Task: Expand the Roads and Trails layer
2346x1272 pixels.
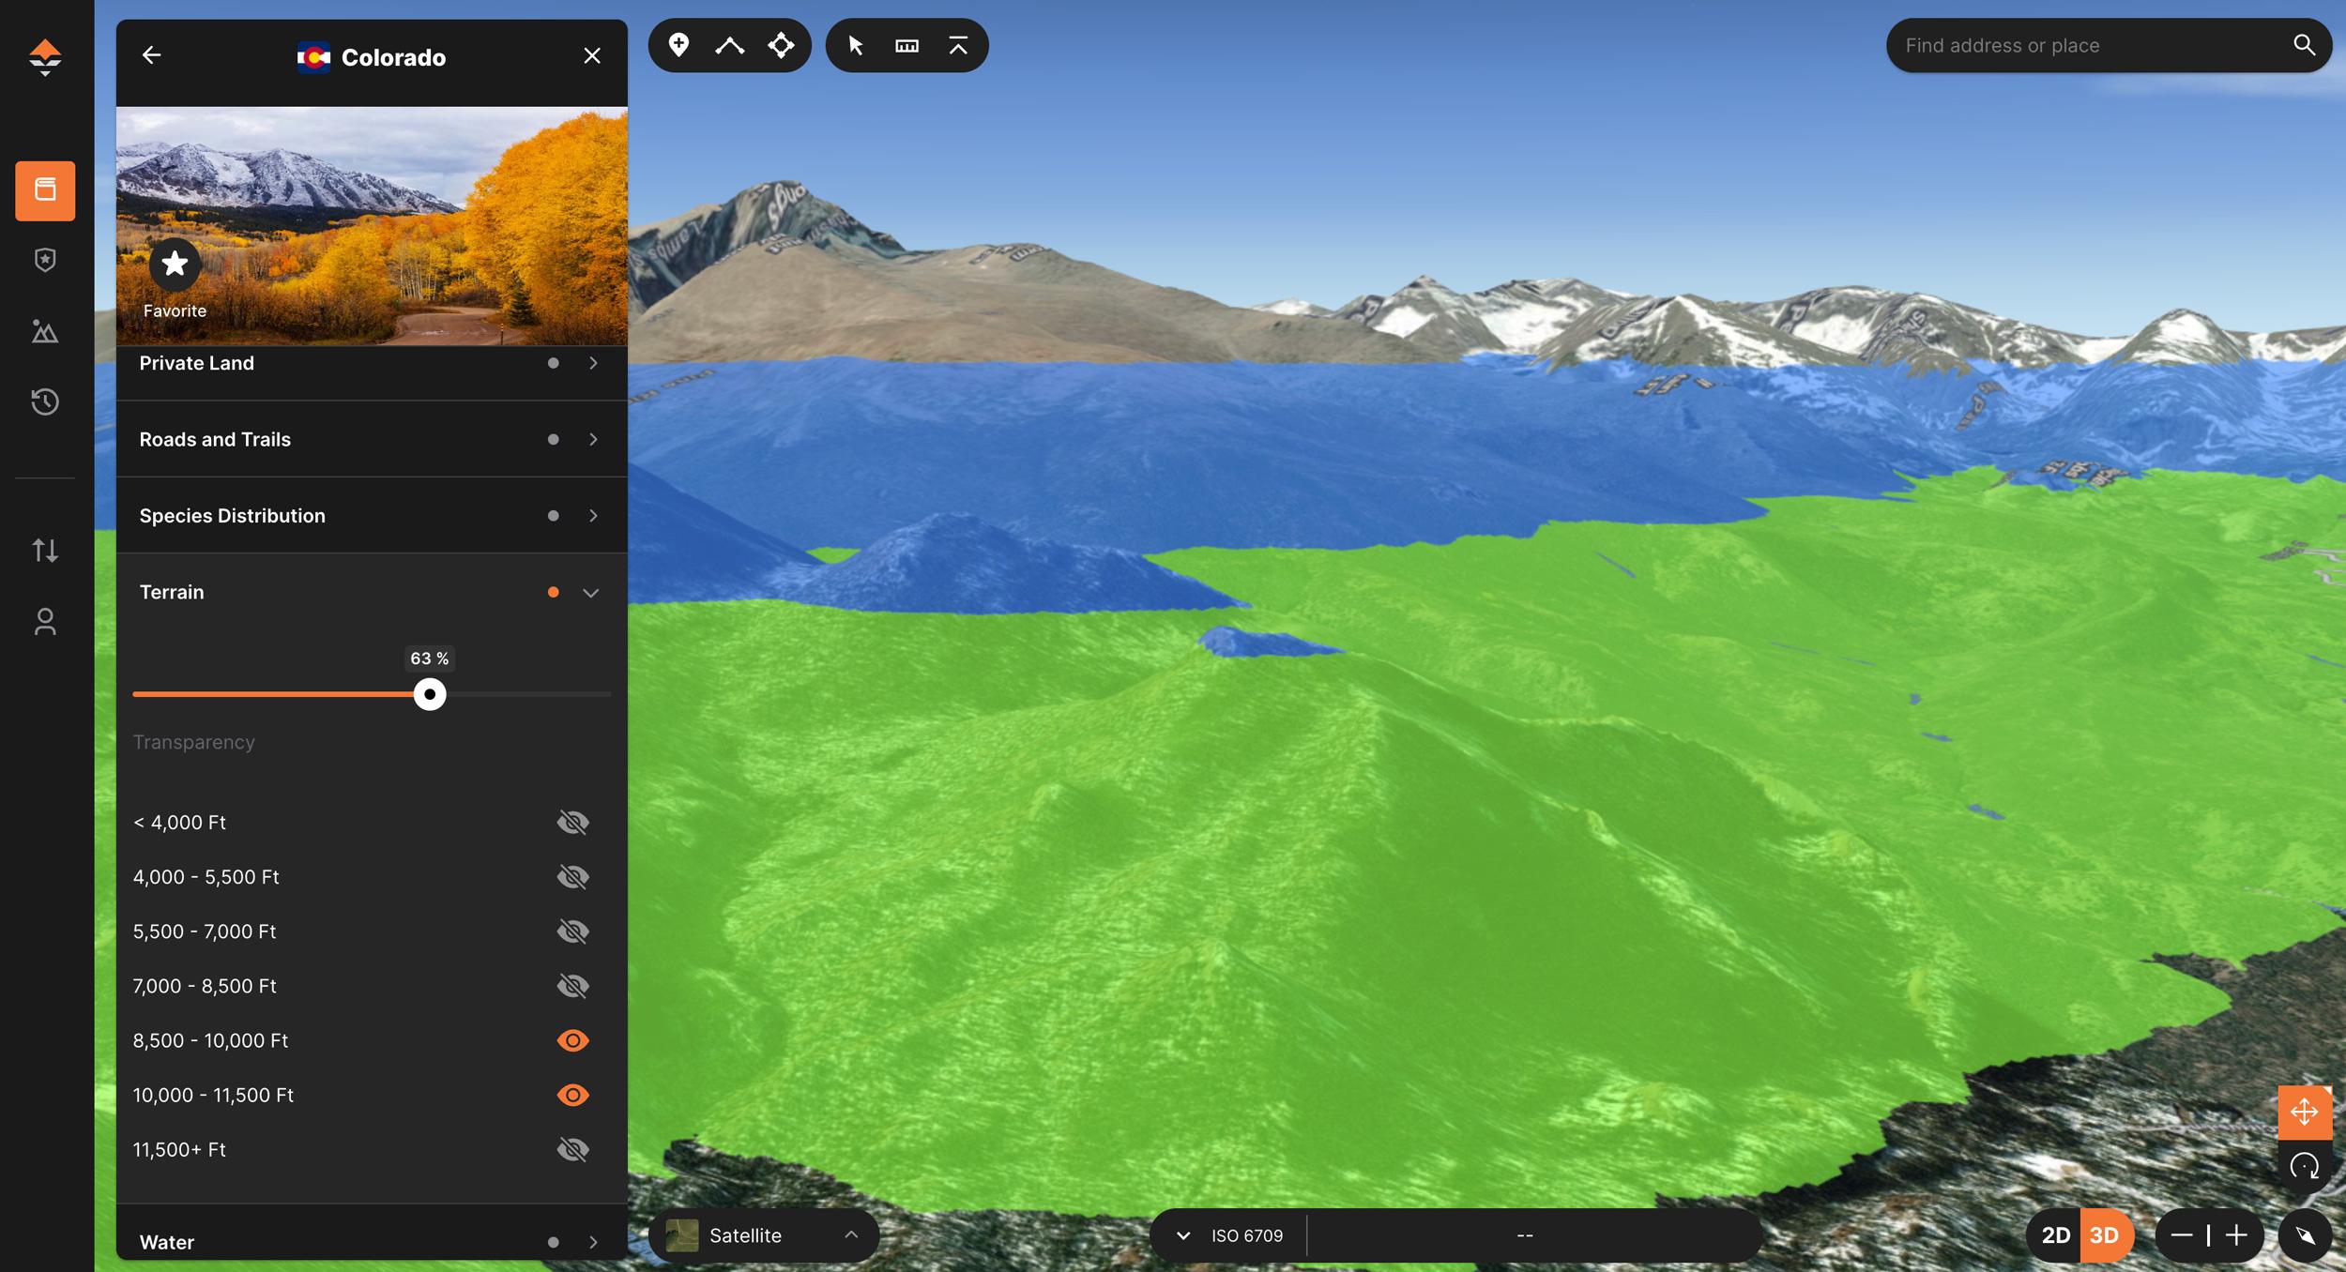Action: [595, 438]
